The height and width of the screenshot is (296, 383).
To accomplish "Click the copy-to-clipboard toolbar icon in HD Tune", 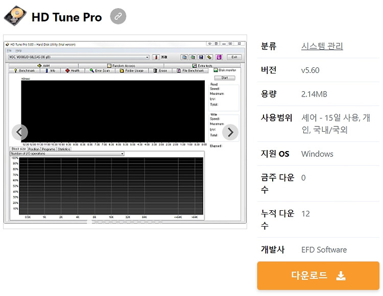I will pyautogui.click(x=184, y=57).
